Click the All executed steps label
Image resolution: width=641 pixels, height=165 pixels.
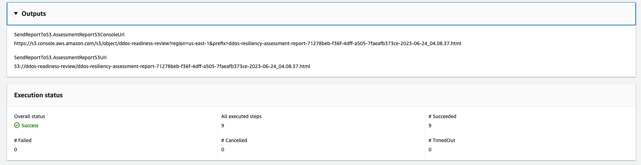pyautogui.click(x=241, y=116)
